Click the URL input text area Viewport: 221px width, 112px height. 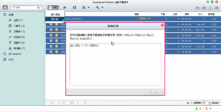click(x=115, y=64)
